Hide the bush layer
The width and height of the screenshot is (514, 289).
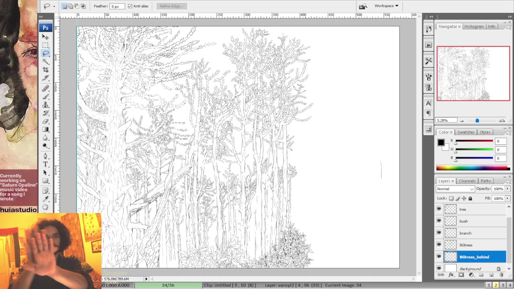pos(439,221)
